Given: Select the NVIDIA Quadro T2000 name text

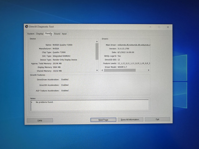Looking at the screenshot, I should [x=62, y=45].
